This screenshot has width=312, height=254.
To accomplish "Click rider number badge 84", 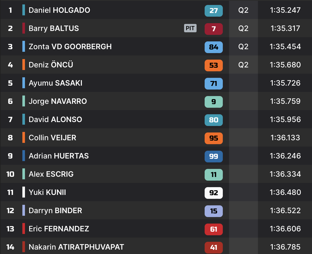I will (x=213, y=47).
